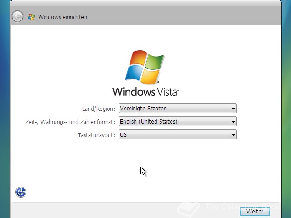This screenshot has width=291, height=218.
Task: Click the 'Land/Region:' label
Action: (99, 109)
